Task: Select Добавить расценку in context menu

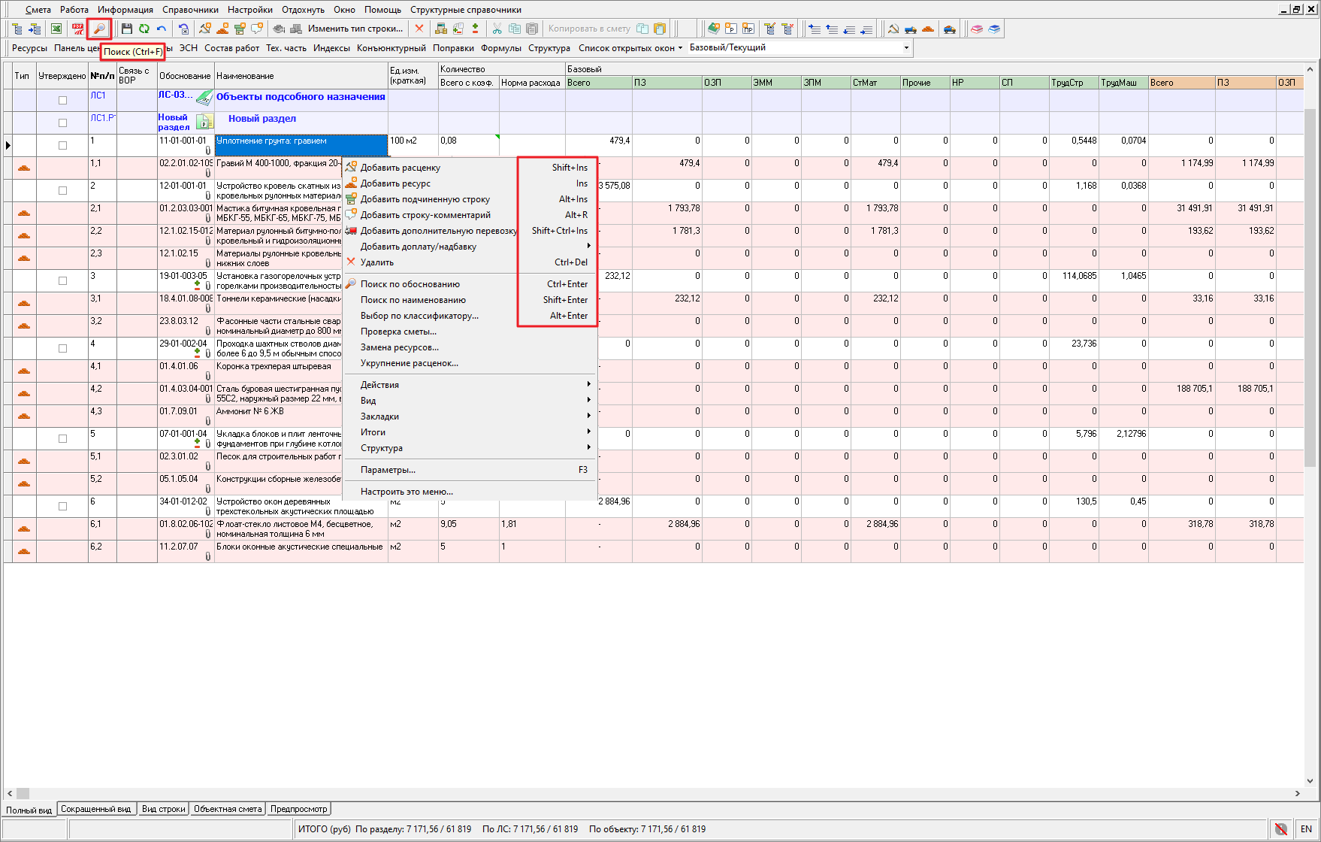Action: 400,168
